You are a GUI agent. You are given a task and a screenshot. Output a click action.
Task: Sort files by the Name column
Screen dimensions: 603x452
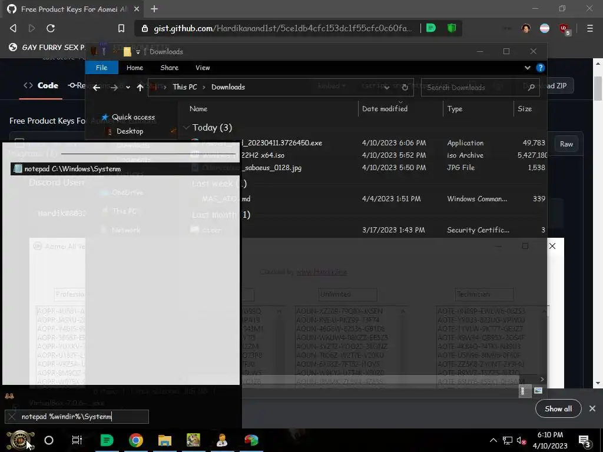tap(198, 109)
